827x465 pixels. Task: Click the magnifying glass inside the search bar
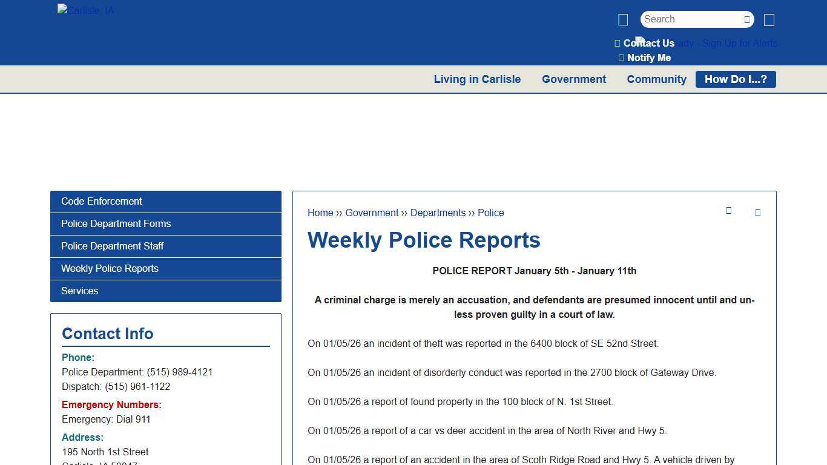746,19
